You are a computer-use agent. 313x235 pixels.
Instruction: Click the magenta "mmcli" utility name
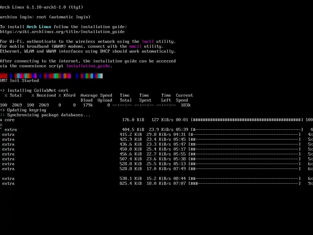(x=135, y=47)
